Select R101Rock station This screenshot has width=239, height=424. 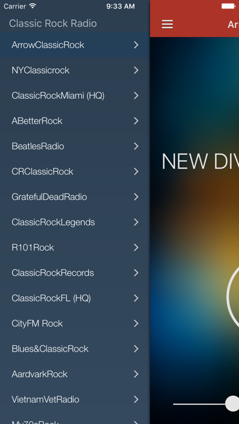tap(75, 247)
